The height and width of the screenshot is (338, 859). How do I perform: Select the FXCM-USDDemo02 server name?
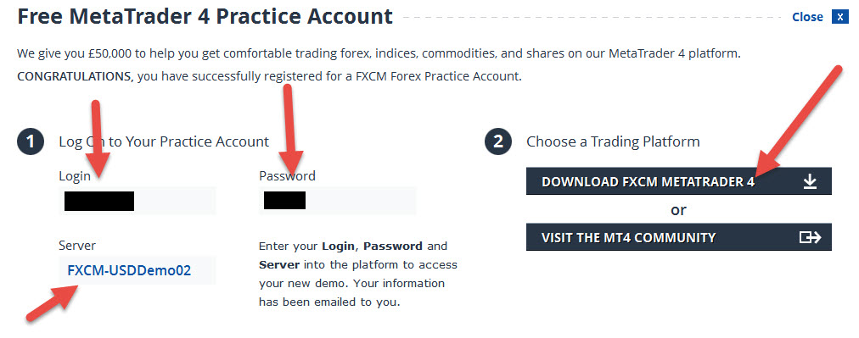pyautogui.click(x=129, y=270)
